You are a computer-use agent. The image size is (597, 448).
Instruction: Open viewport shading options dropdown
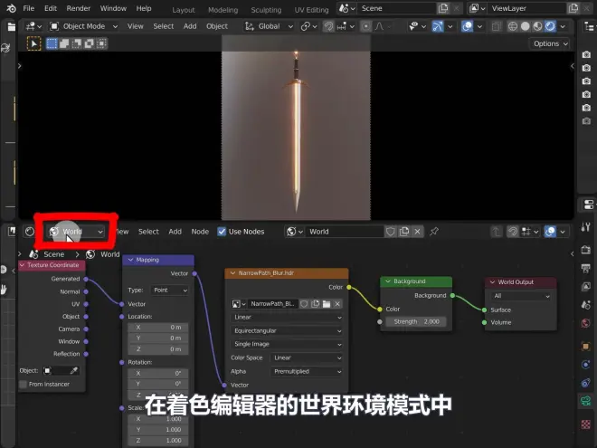coord(563,26)
